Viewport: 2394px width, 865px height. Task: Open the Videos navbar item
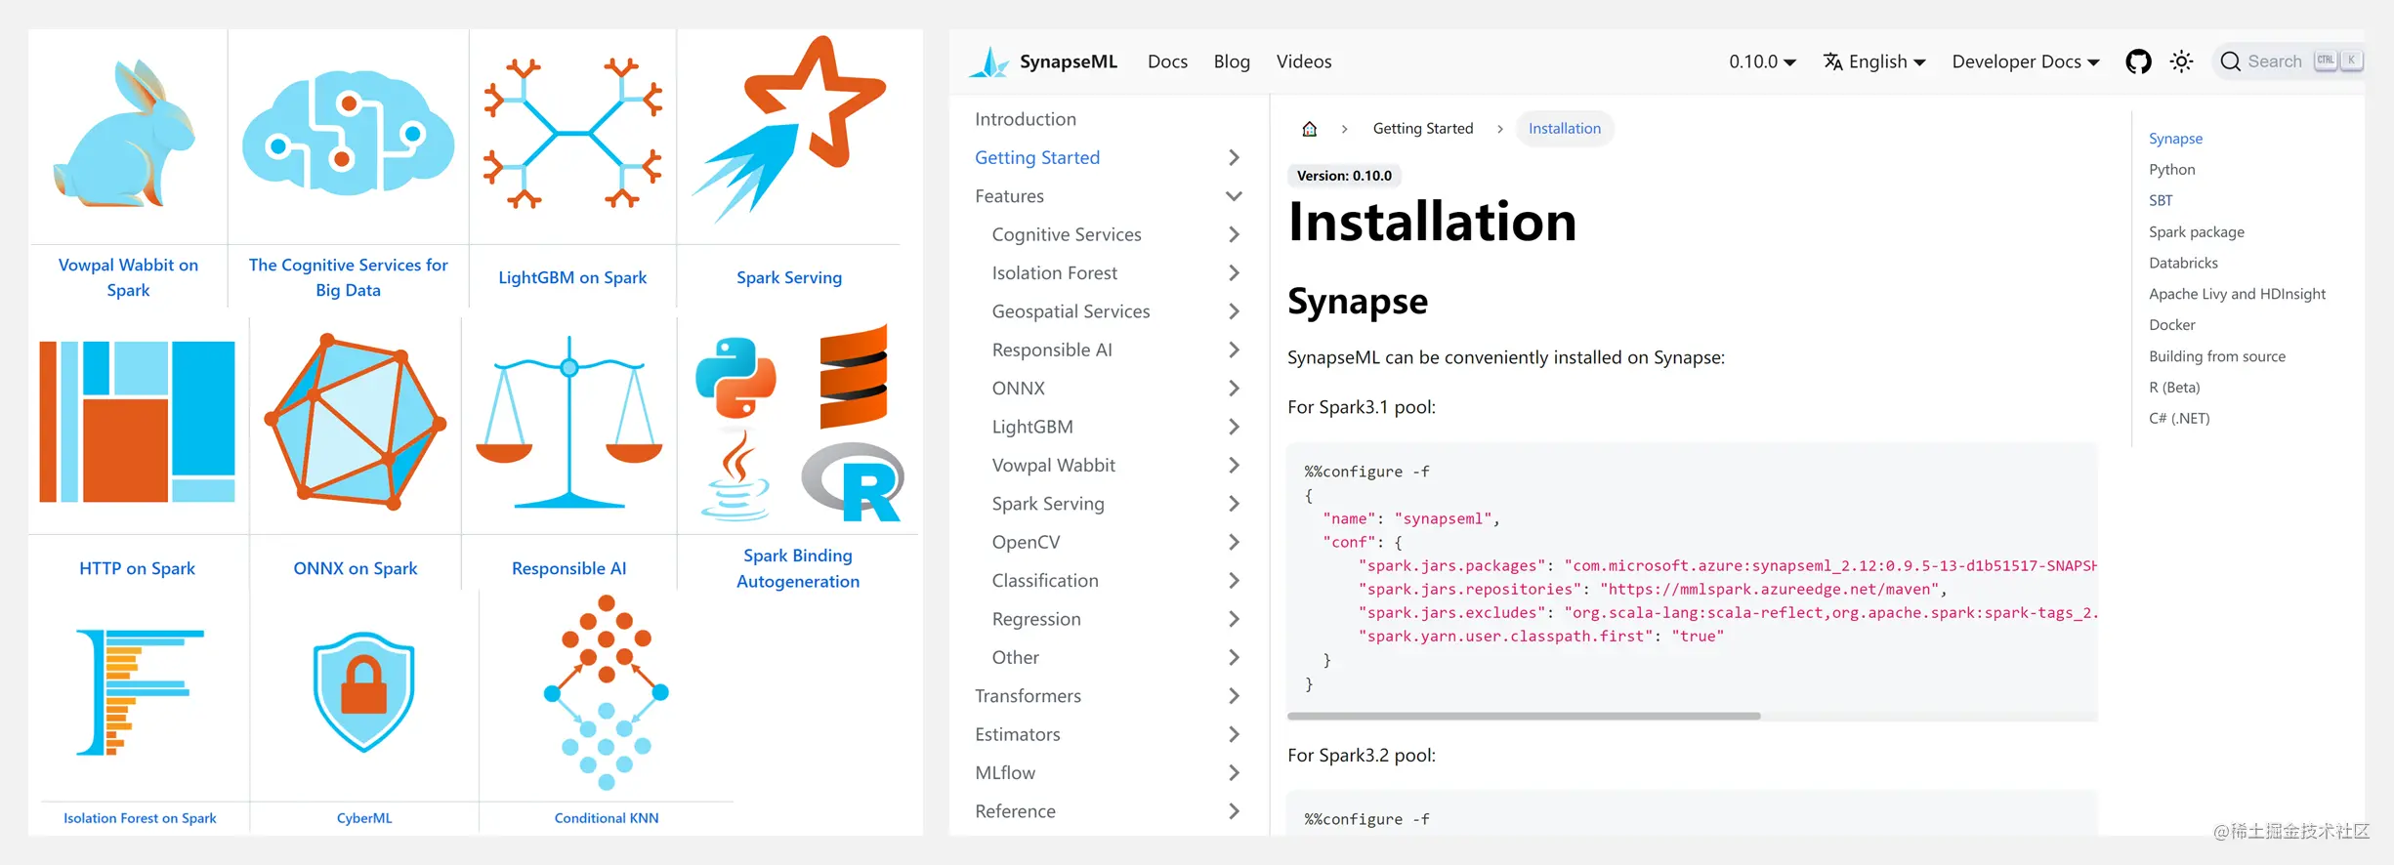(x=1303, y=62)
